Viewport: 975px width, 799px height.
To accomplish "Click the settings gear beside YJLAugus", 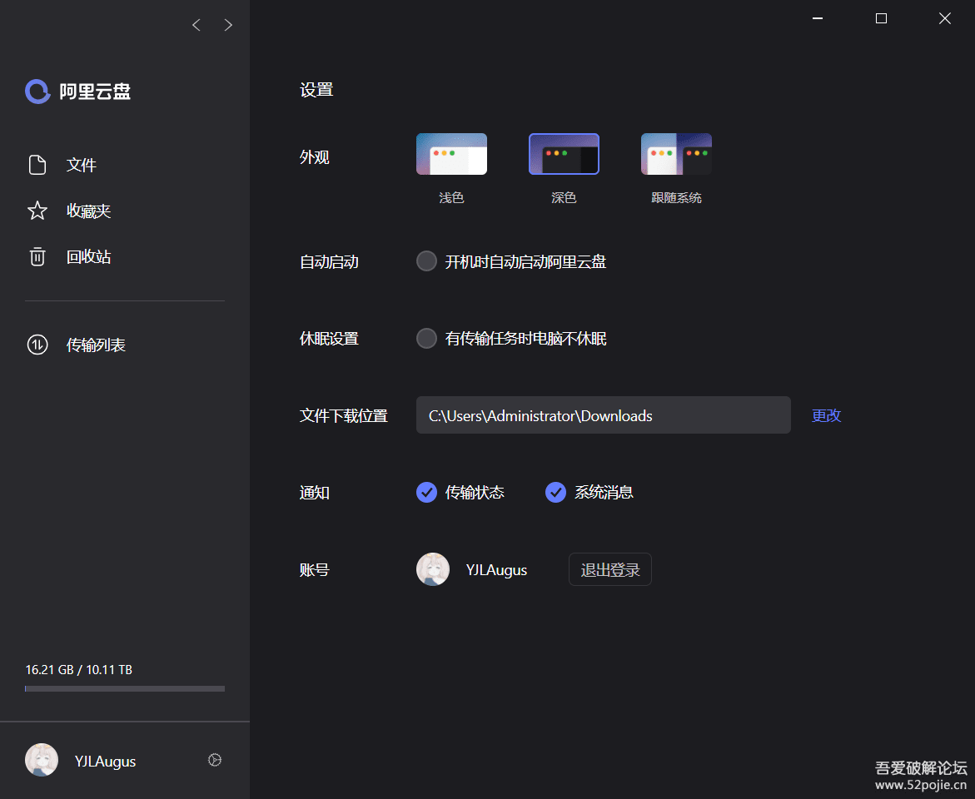I will 215,760.
